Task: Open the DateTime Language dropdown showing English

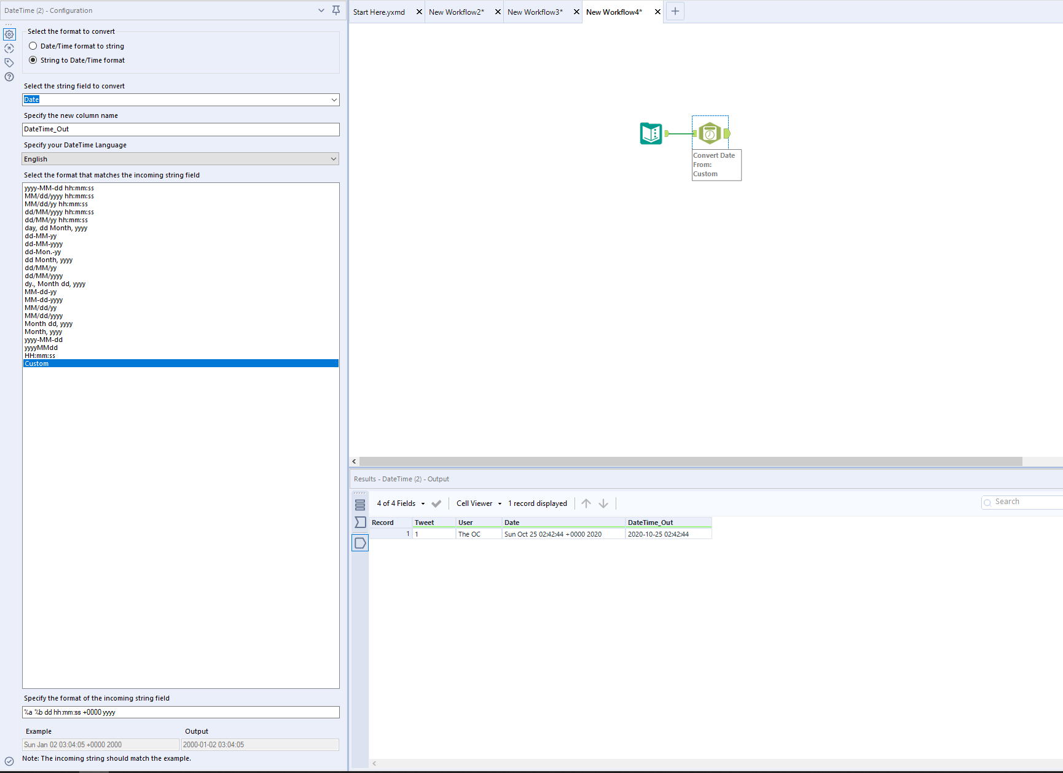Action: (334, 158)
